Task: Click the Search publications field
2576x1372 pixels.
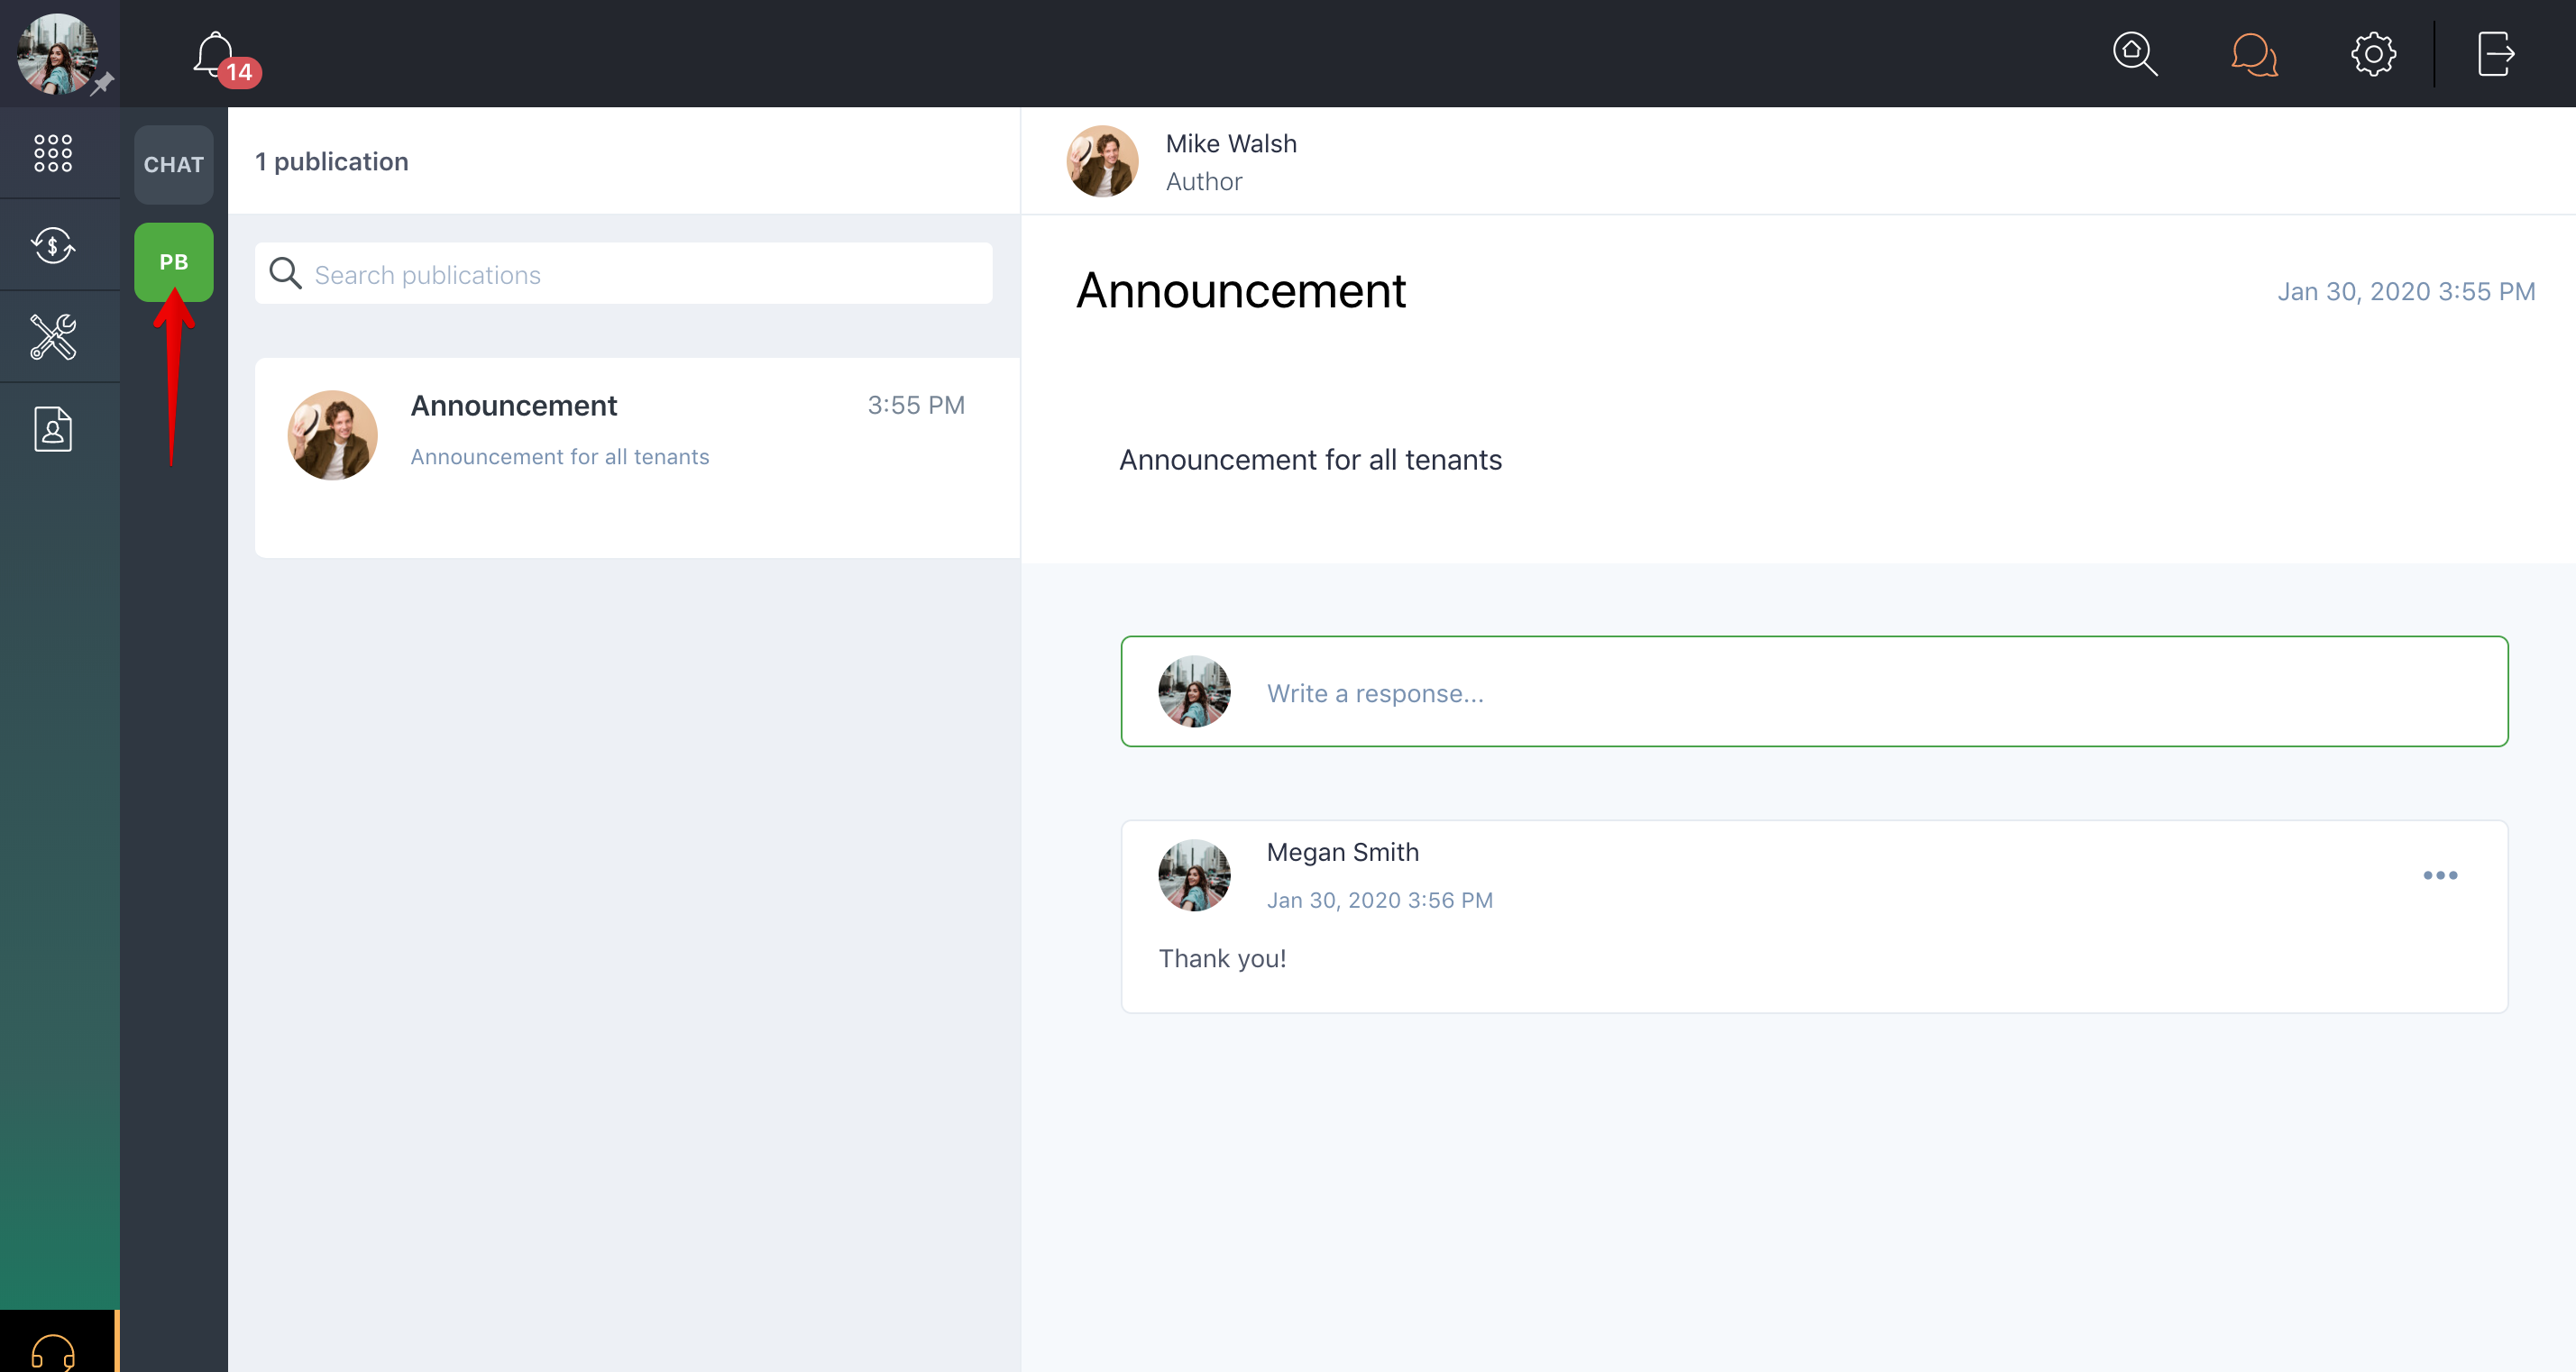Action: (x=624, y=274)
